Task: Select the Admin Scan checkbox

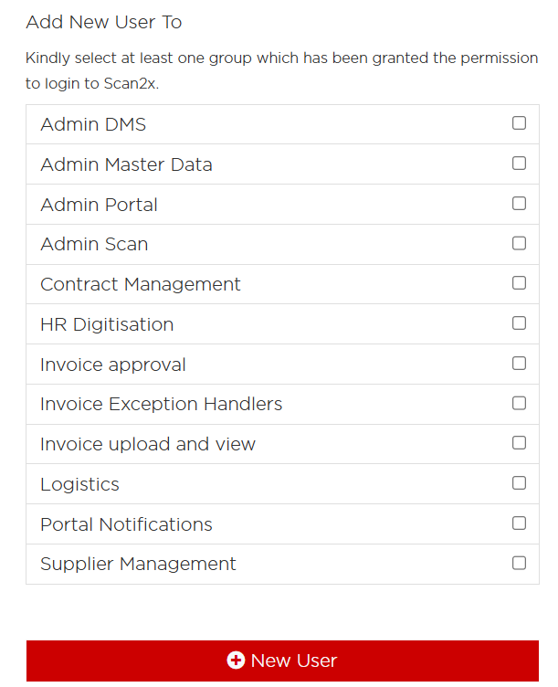Action: coord(519,243)
